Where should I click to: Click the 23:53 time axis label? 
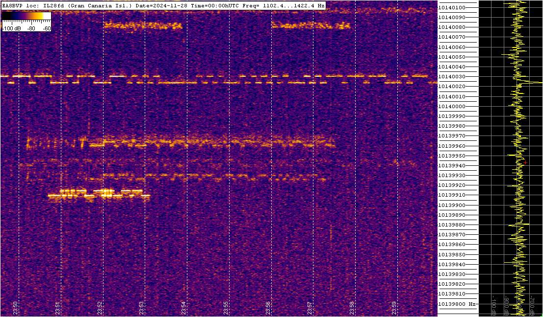point(142,308)
